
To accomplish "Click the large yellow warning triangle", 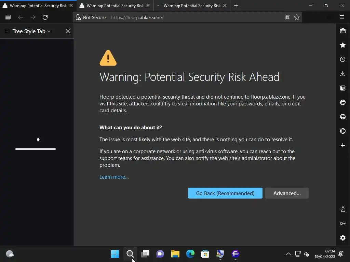I will pos(108,58).
